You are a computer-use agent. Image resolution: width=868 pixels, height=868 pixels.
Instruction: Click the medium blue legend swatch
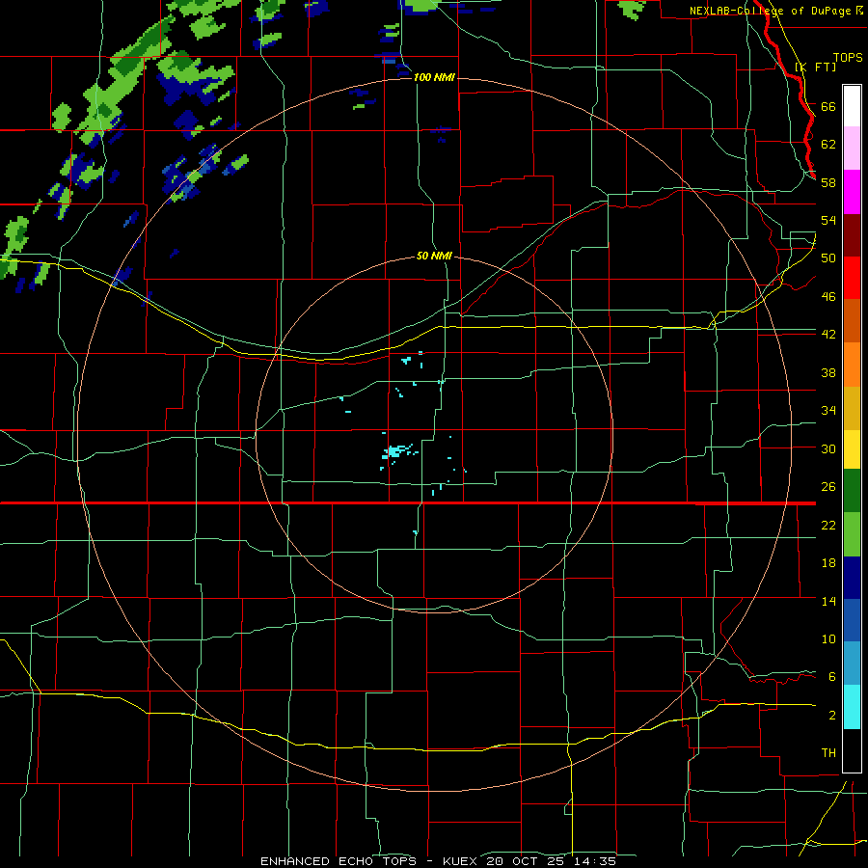[x=852, y=620]
